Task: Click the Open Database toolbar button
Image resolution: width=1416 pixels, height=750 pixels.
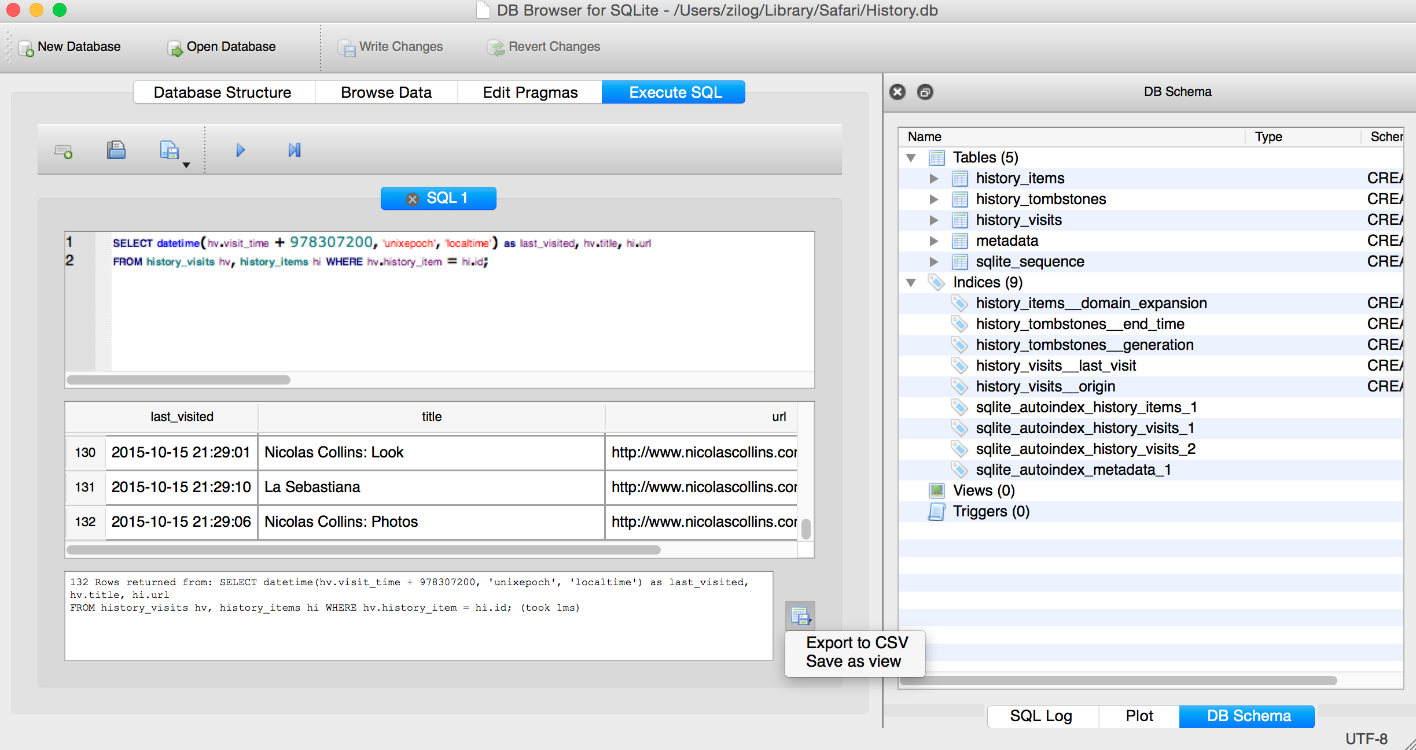Action: coord(222,47)
